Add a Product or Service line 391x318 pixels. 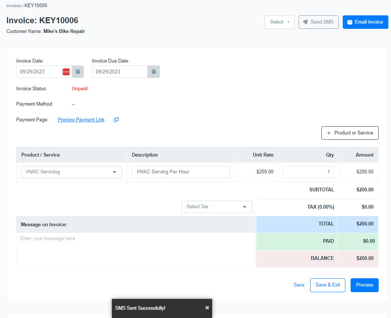(350, 133)
